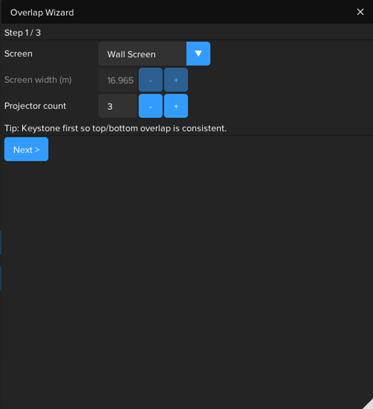This screenshot has height=409, width=373.
Task: Click the Step 1 / 3 indicator
Action: click(23, 33)
